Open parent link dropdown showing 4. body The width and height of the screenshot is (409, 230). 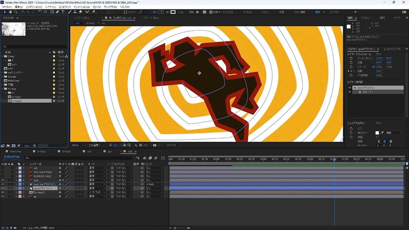[x=154, y=184]
